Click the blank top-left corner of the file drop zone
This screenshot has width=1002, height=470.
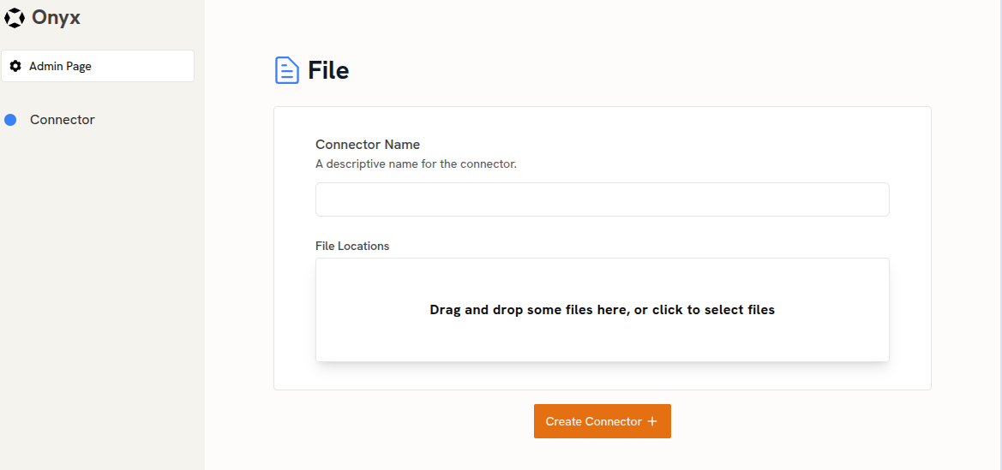[x=339, y=273]
